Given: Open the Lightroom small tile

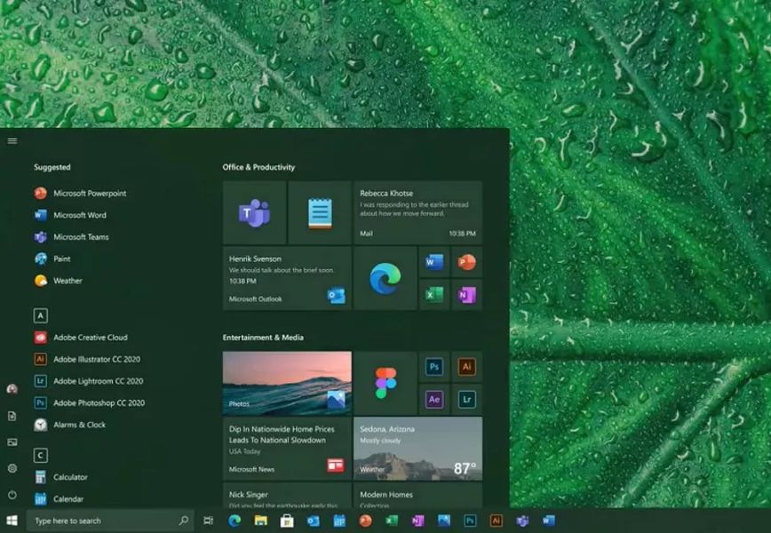Looking at the screenshot, I should tap(466, 399).
